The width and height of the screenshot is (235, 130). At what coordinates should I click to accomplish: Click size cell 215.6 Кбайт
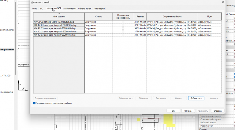pos(140,22)
